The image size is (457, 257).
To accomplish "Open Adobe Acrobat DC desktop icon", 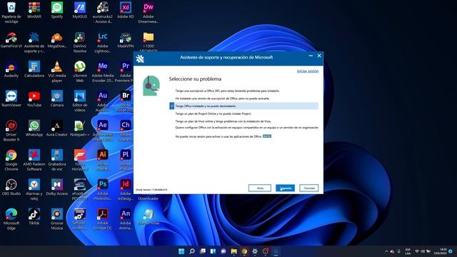I will (103, 219).
